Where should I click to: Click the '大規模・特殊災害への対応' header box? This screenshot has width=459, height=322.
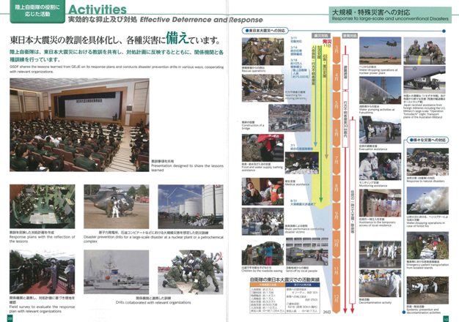coord(390,15)
